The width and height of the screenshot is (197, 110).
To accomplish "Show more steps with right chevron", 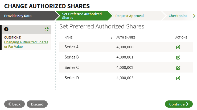I will click(x=194, y=16).
